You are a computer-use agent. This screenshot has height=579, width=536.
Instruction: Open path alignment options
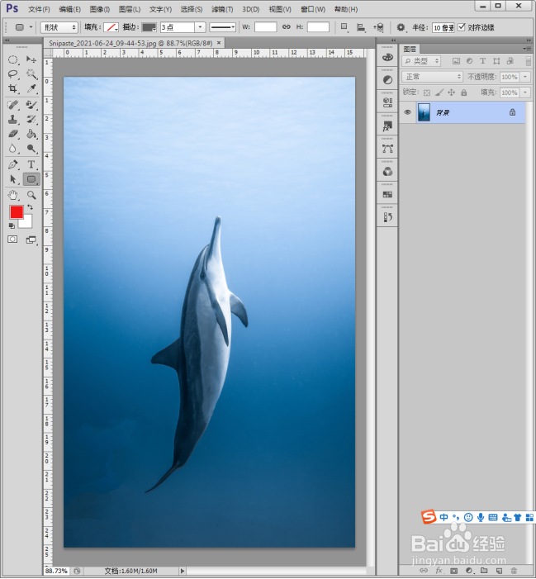pos(361,27)
